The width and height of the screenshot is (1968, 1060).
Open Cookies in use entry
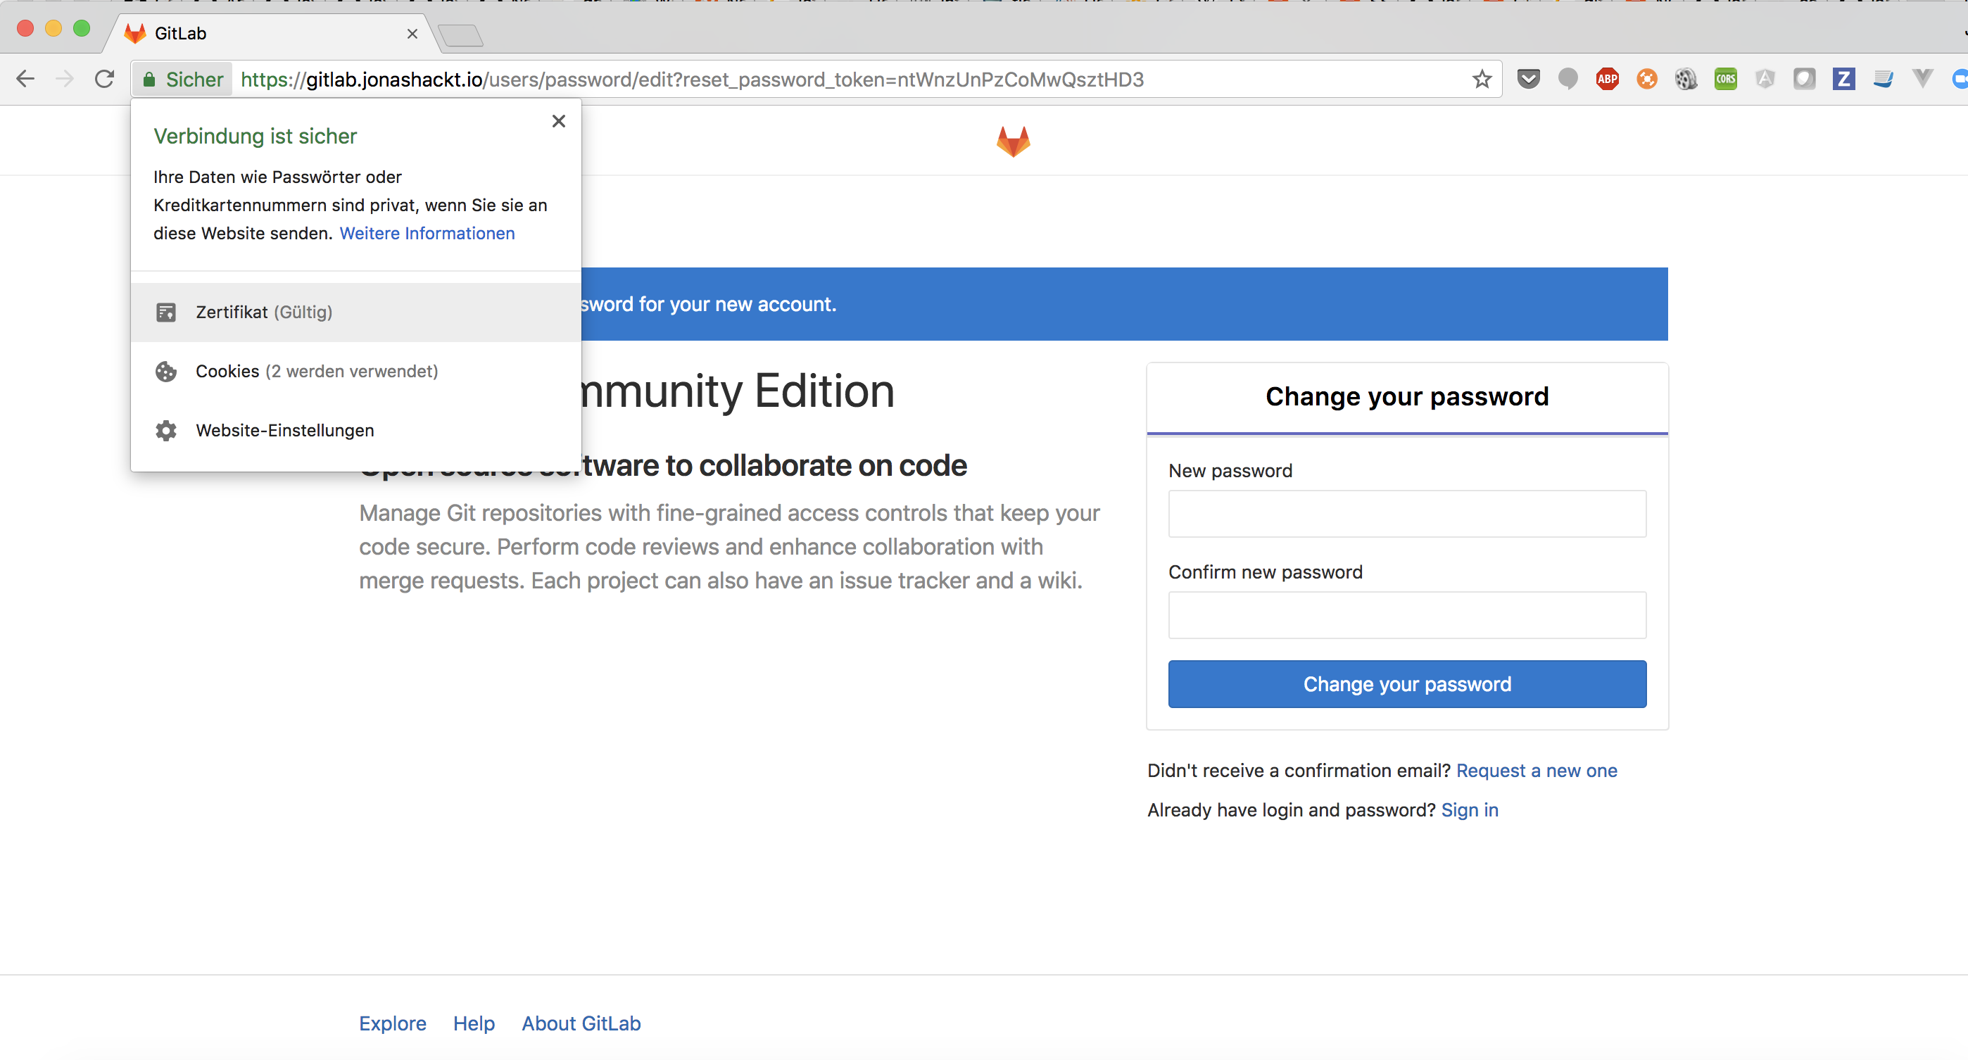(x=316, y=371)
